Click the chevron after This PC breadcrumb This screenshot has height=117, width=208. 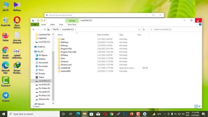(x=60, y=30)
